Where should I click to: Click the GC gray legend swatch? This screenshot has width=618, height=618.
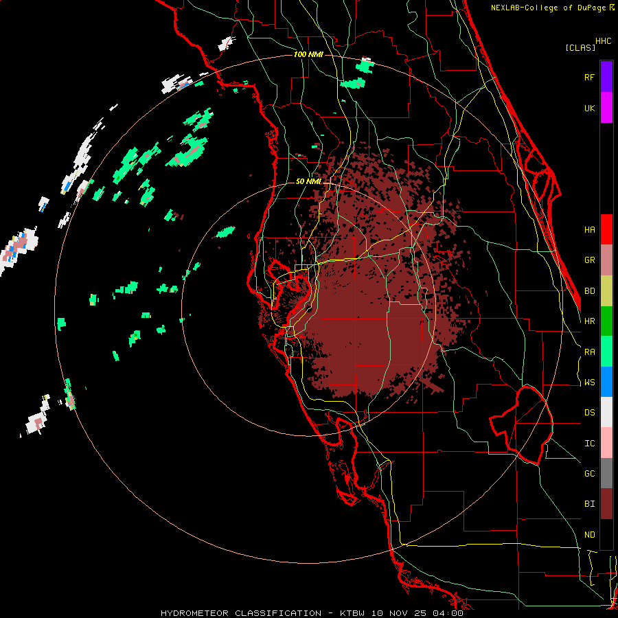point(606,474)
